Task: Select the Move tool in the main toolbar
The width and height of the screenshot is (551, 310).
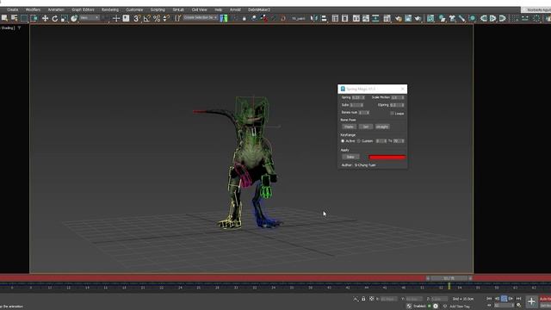Action: (x=45, y=18)
